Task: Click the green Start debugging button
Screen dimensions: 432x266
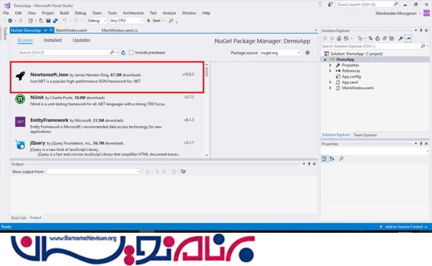Action: pyautogui.click(x=156, y=21)
